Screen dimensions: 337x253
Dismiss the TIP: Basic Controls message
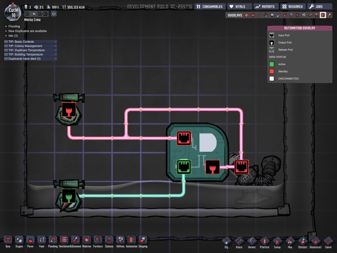click(x=56, y=42)
